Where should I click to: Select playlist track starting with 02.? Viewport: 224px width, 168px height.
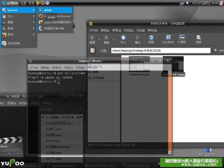62,123
